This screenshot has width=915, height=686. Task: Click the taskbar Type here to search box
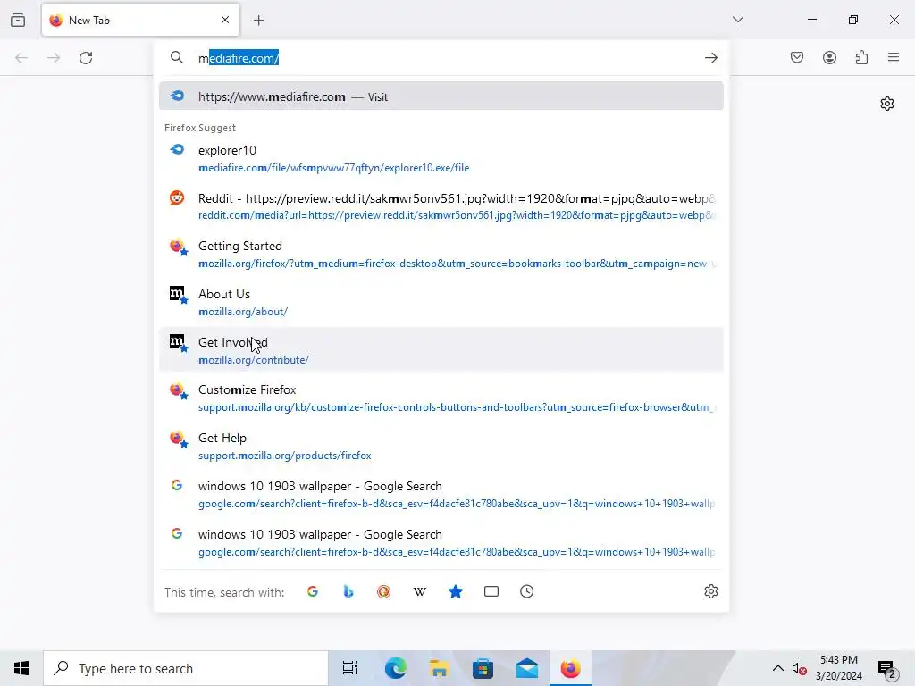click(x=186, y=668)
